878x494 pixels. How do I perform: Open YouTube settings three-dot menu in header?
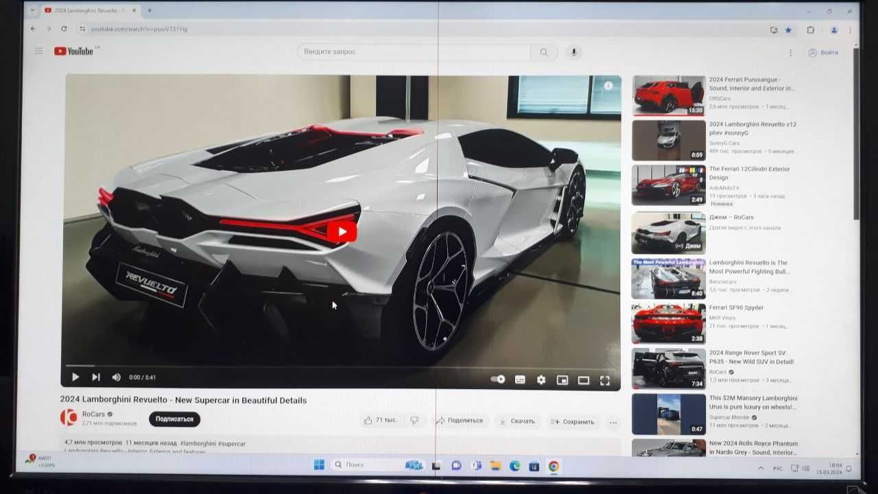click(x=790, y=53)
